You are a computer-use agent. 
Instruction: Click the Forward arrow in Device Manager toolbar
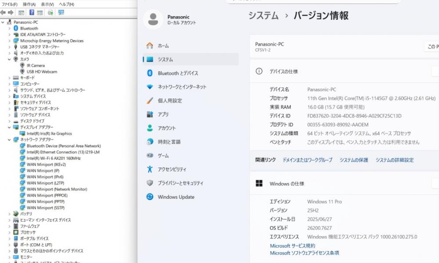click(11, 12)
